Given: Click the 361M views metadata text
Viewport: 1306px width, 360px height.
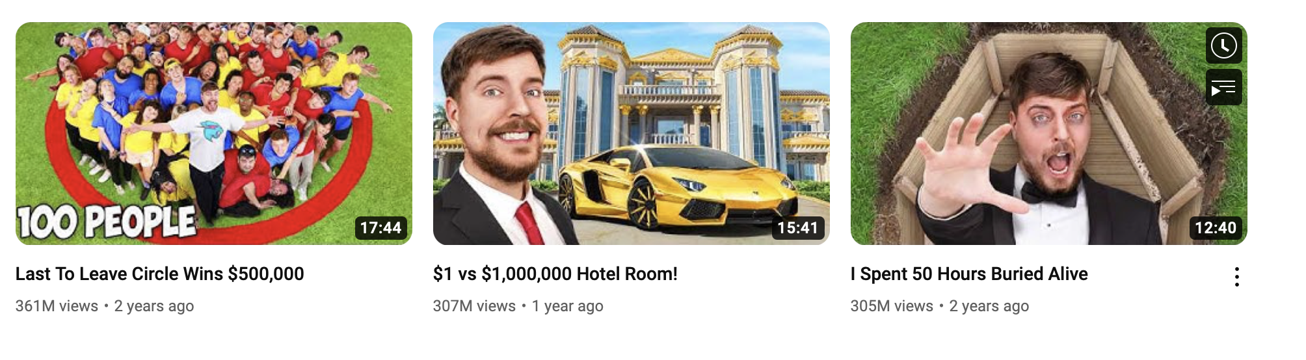Looking at the screenshot, I should (x=57, y=306).
